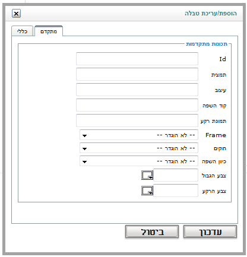Click the חוקים dropdown arrow
247x257 pixels.
pos(85,149)
